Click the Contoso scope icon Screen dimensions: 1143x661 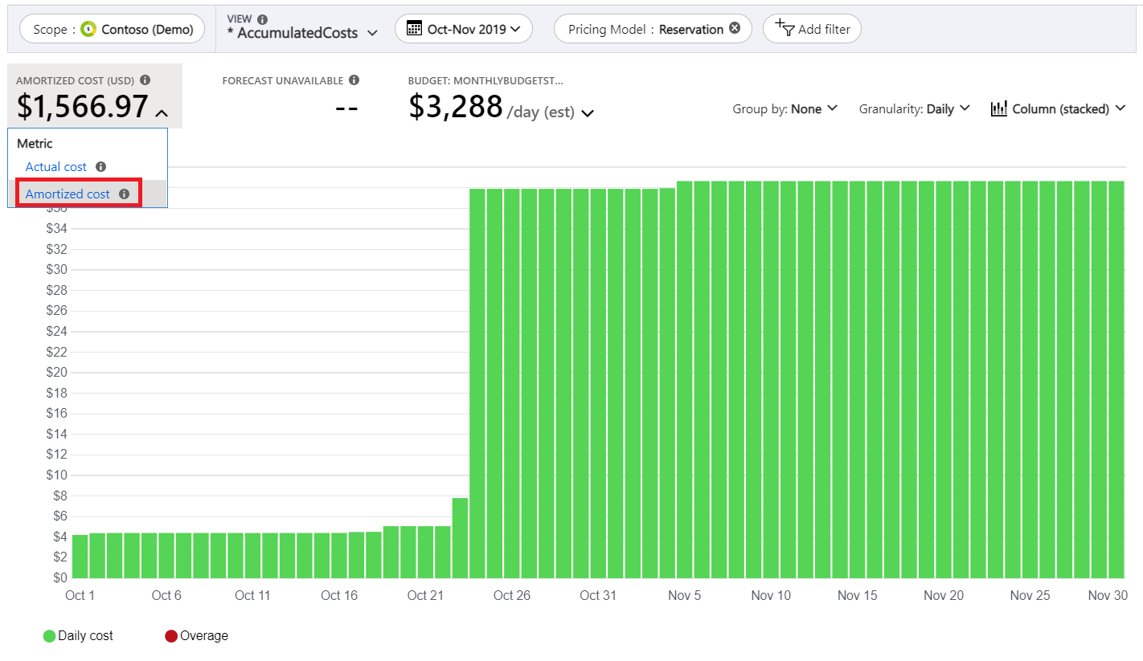point(88,30)
